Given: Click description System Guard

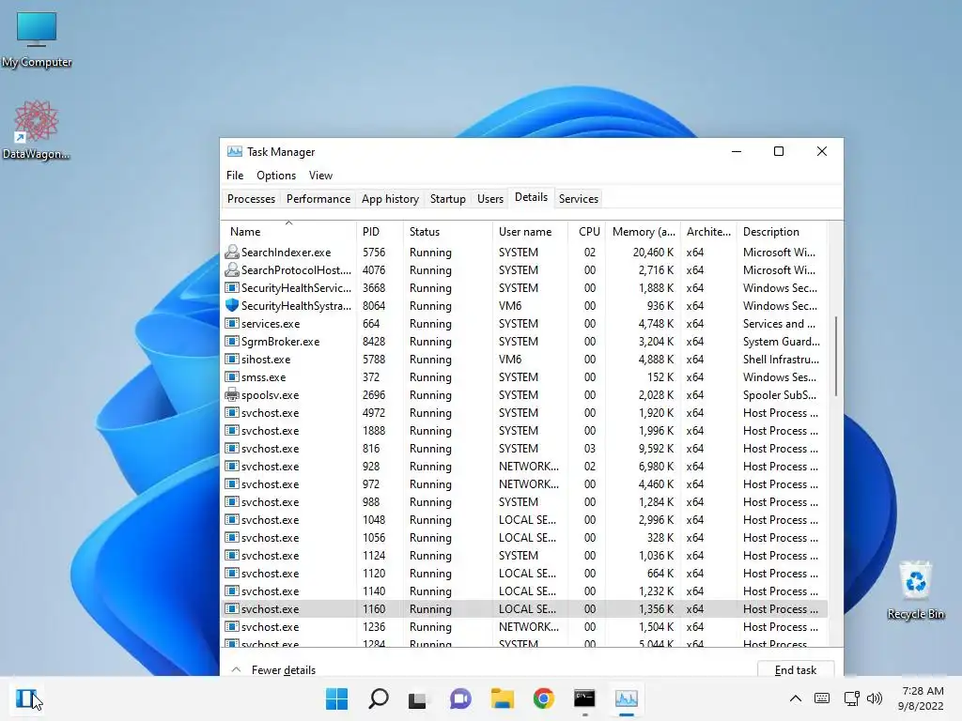Looking at the screenshot, I should [781, 341].
